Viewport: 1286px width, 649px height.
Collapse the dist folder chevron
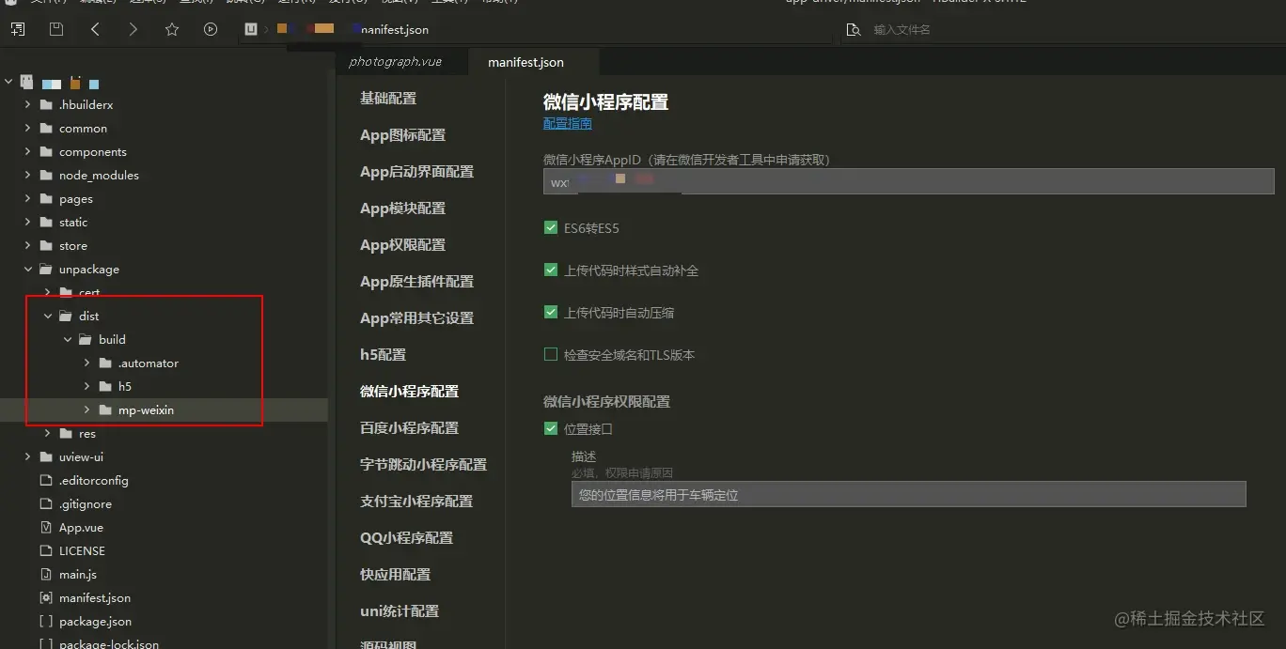(x=48, y=316)
